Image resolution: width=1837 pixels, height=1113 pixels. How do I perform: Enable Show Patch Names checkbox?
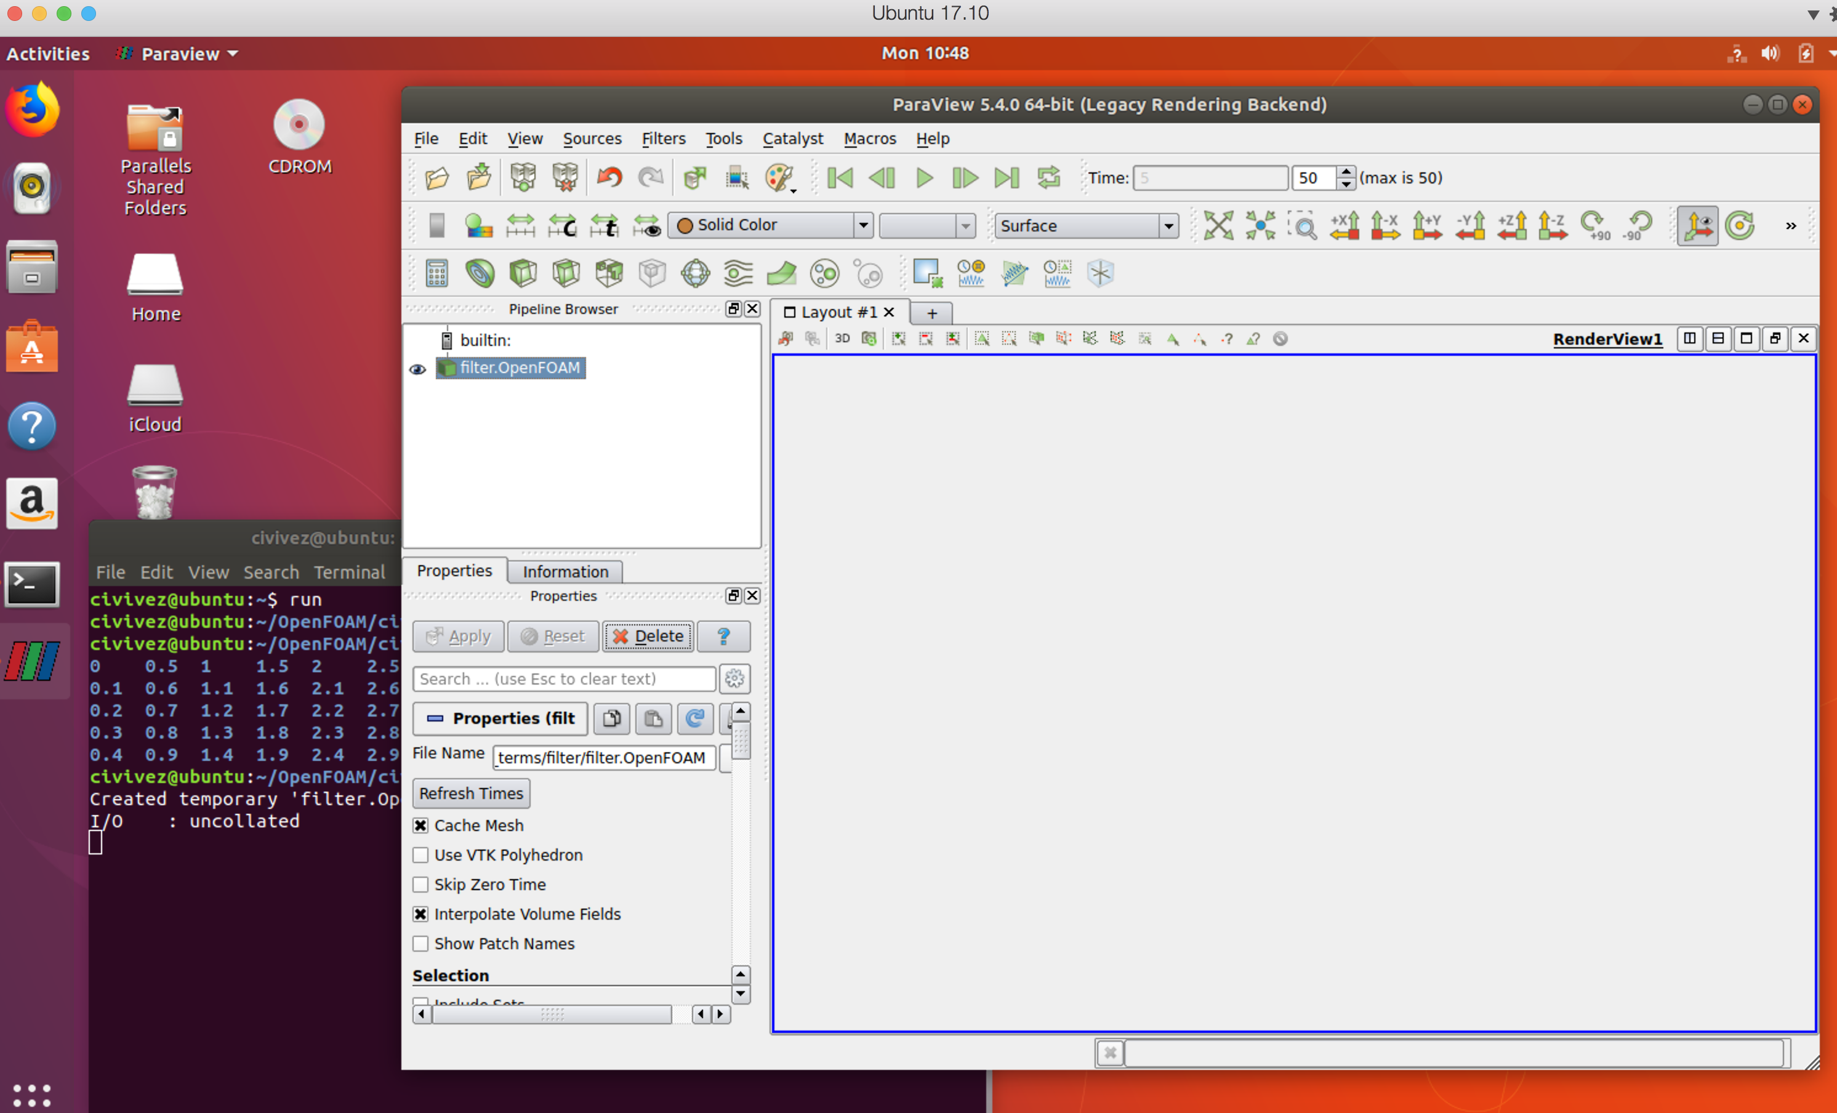pos(420,944)
